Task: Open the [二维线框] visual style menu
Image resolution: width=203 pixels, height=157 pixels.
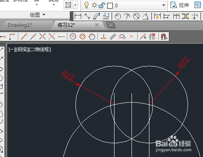Action: (x=40, y=49)
